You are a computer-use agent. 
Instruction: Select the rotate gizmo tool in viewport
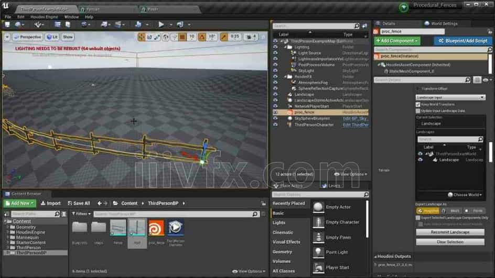149,37
